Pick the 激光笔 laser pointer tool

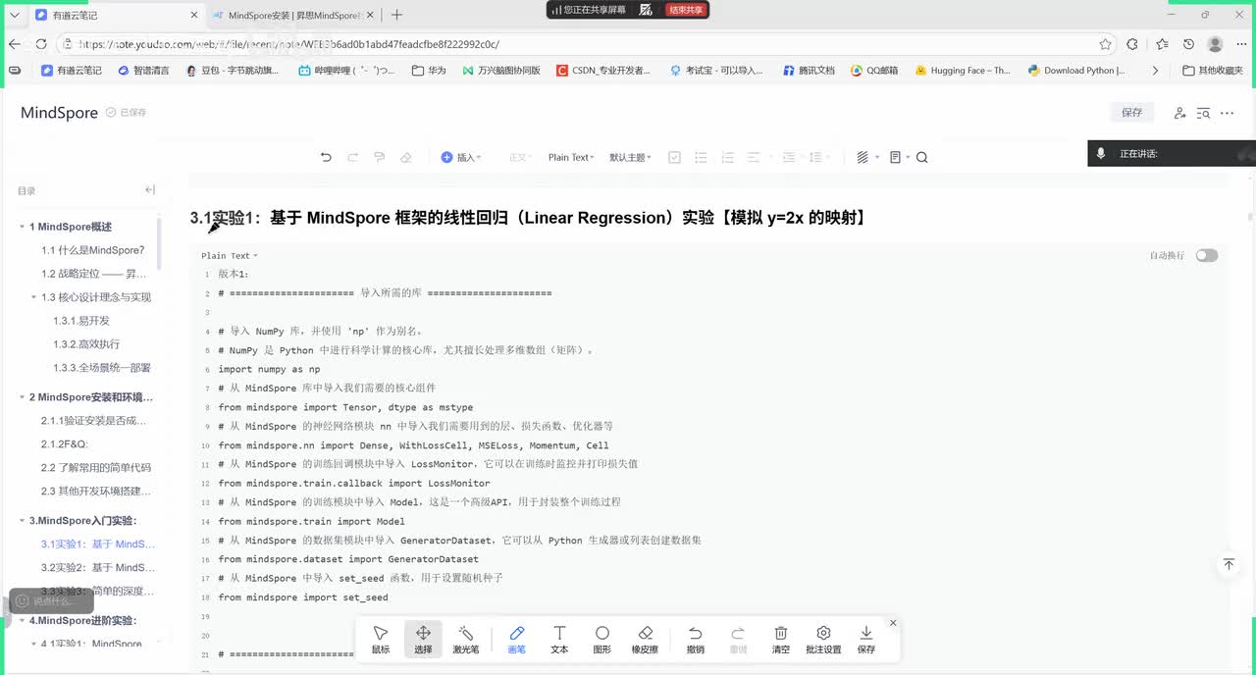click(x=466, y=640)
